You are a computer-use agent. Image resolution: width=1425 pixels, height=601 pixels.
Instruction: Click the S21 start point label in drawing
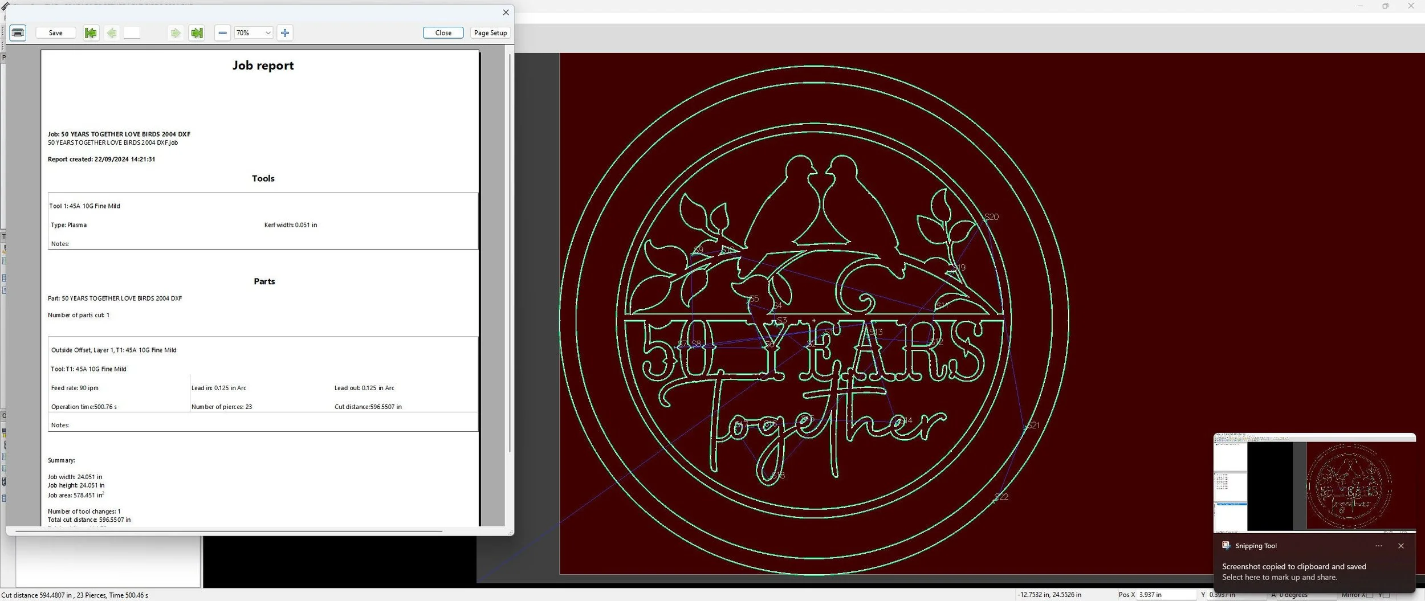[1033, 425]
